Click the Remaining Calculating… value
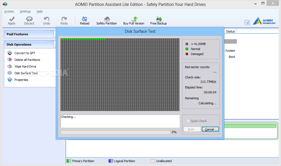 tap(207, 103)
